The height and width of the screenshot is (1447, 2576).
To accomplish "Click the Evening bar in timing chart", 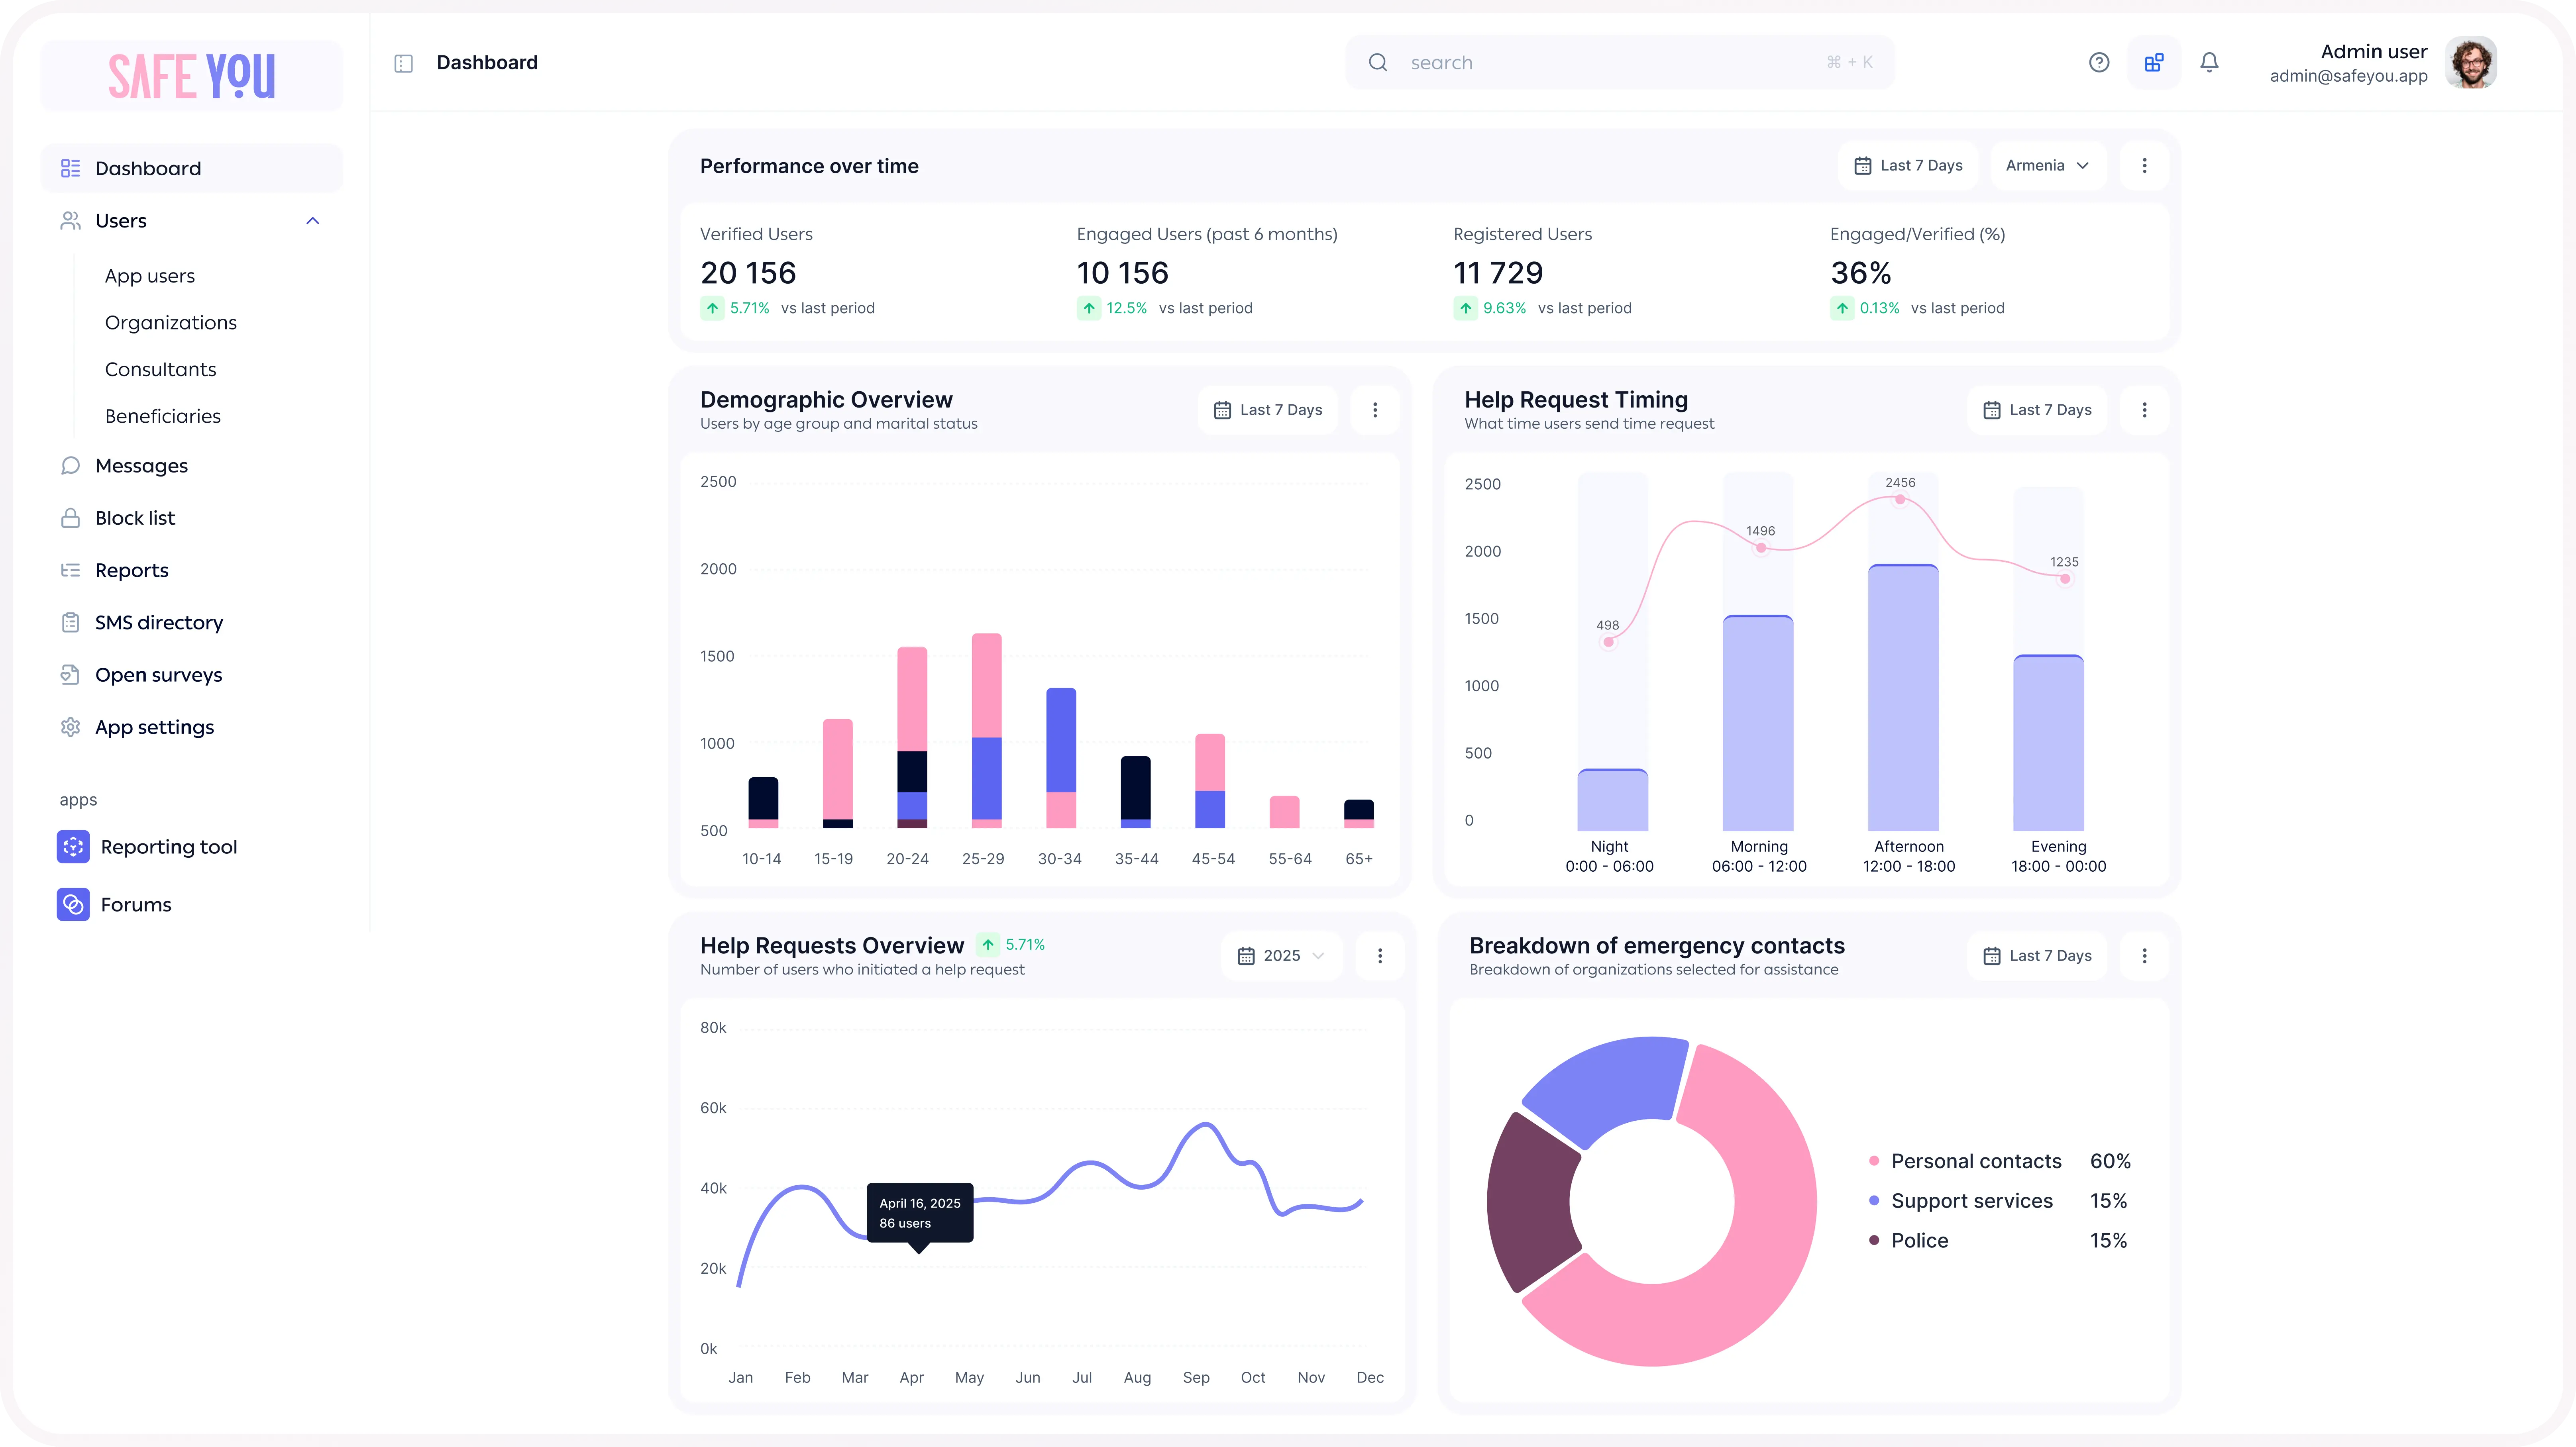I will pos(2048,743).
